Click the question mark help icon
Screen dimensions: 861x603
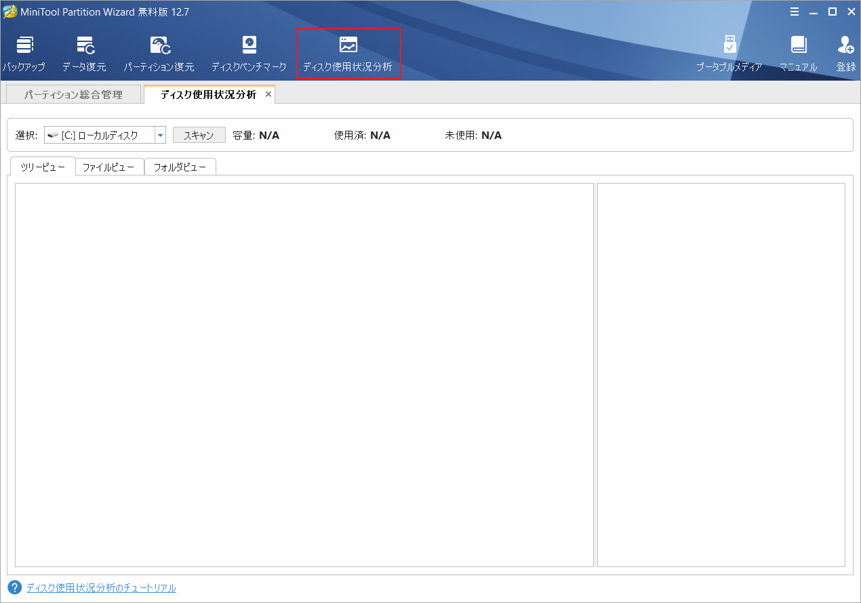[x=15, y=588]
